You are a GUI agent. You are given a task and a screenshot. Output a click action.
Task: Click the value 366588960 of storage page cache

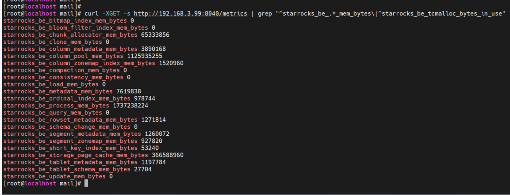point(168,155)
